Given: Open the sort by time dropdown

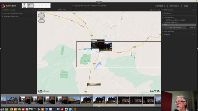Looking at the screenshot, I should 65,10.
